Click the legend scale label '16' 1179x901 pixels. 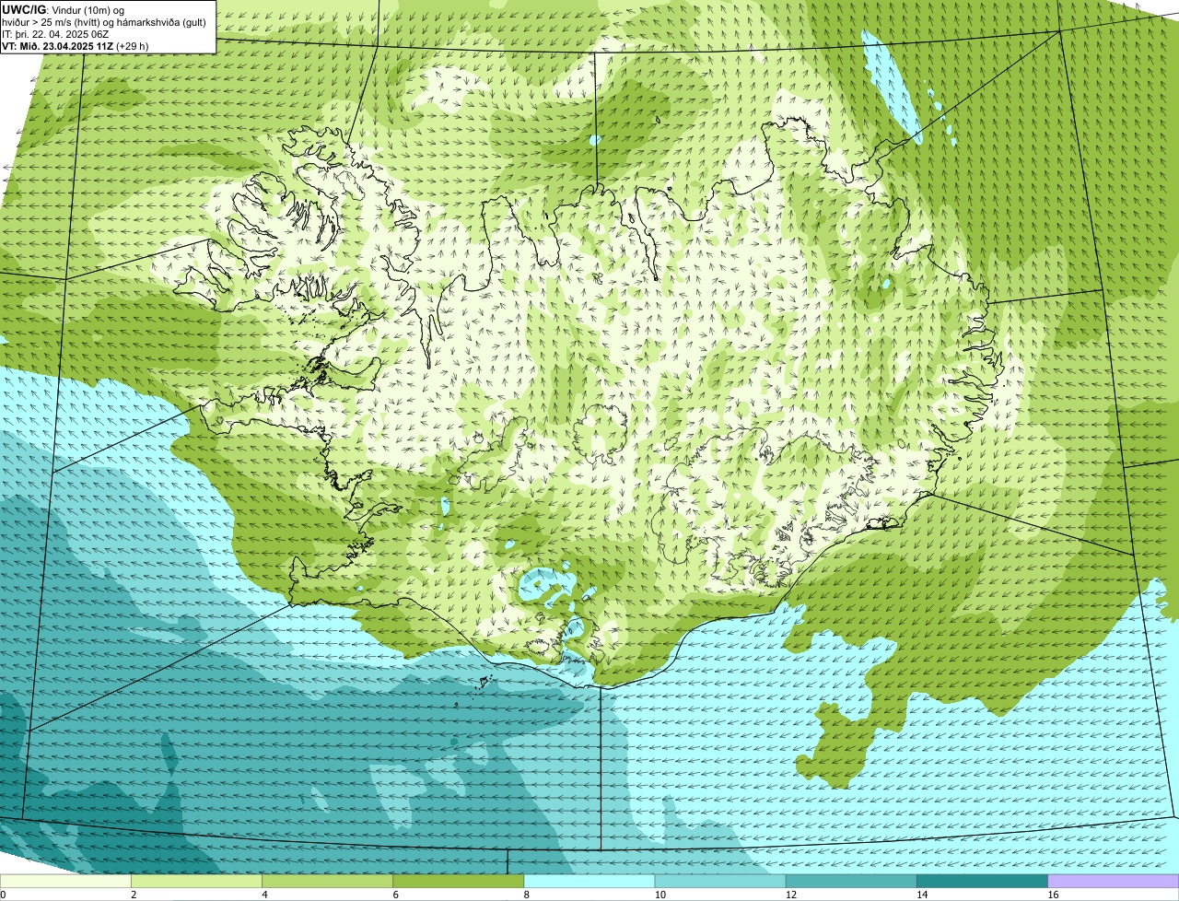click(1053, 895)
